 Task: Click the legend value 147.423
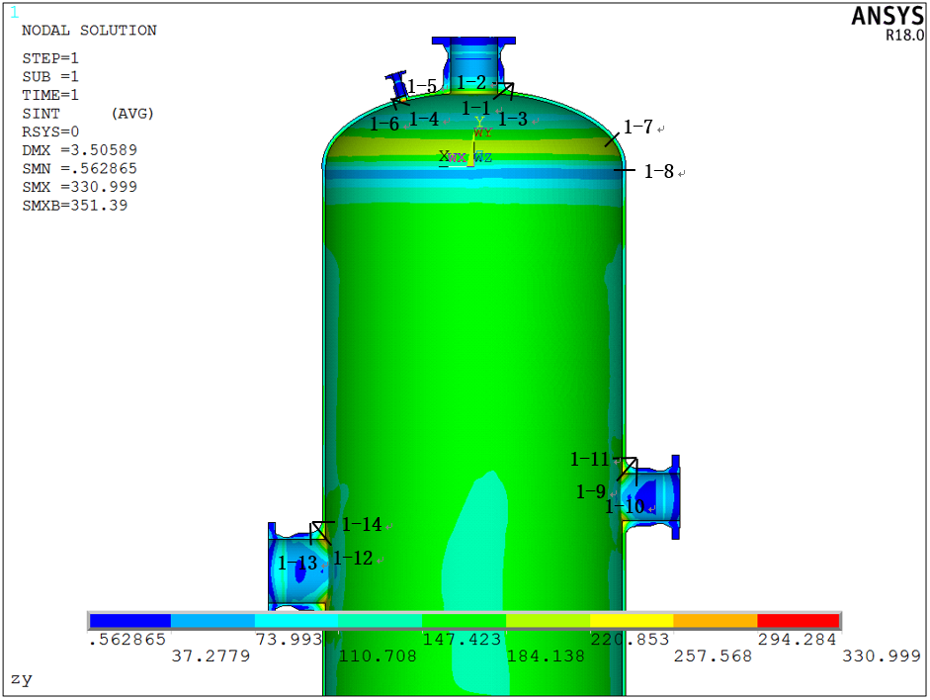462,640
